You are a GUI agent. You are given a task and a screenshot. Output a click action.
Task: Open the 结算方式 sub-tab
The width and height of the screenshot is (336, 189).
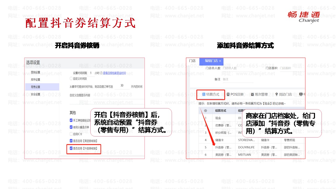211,94
